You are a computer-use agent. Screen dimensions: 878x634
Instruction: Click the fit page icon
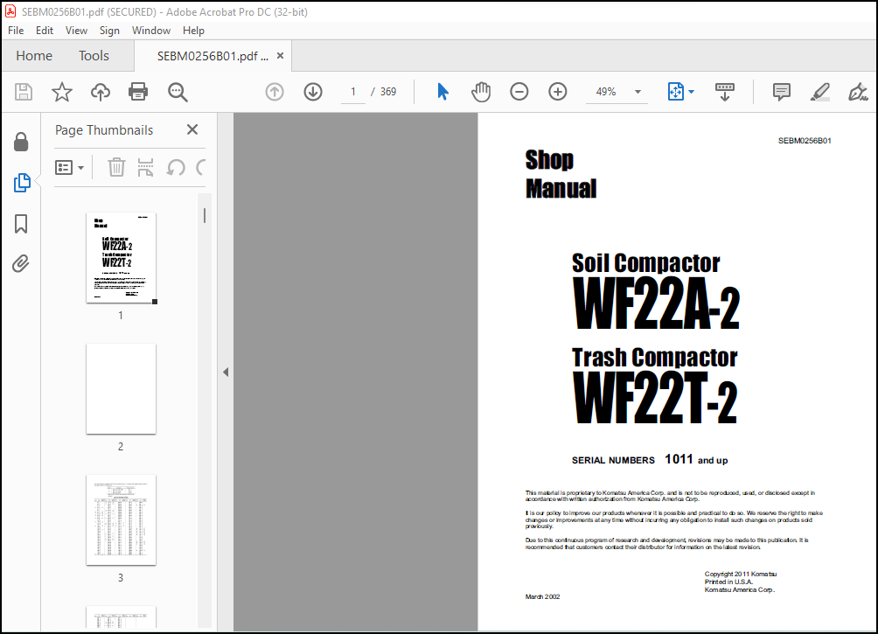(675, 92)
